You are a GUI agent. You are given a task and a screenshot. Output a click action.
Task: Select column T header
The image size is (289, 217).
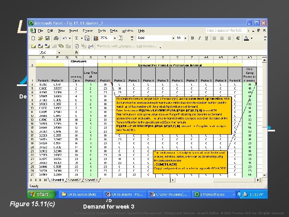pyautogui.click(x=105, y=57)
